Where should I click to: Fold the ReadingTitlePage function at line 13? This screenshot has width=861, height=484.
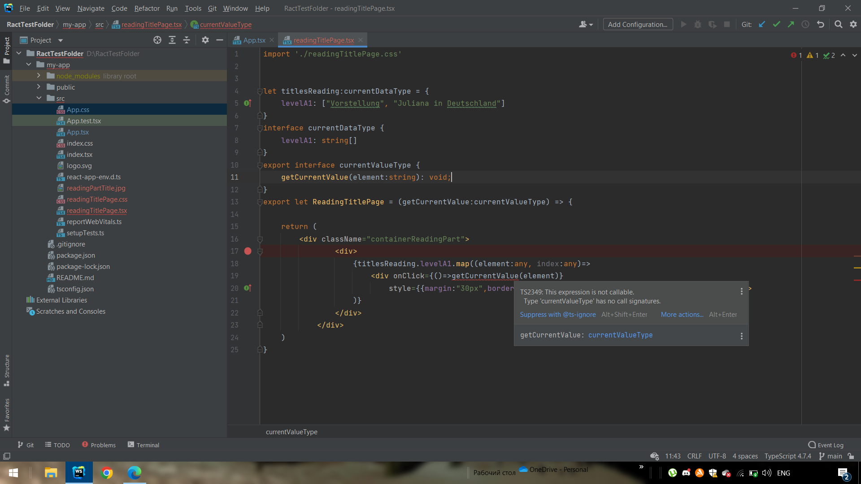260,202
